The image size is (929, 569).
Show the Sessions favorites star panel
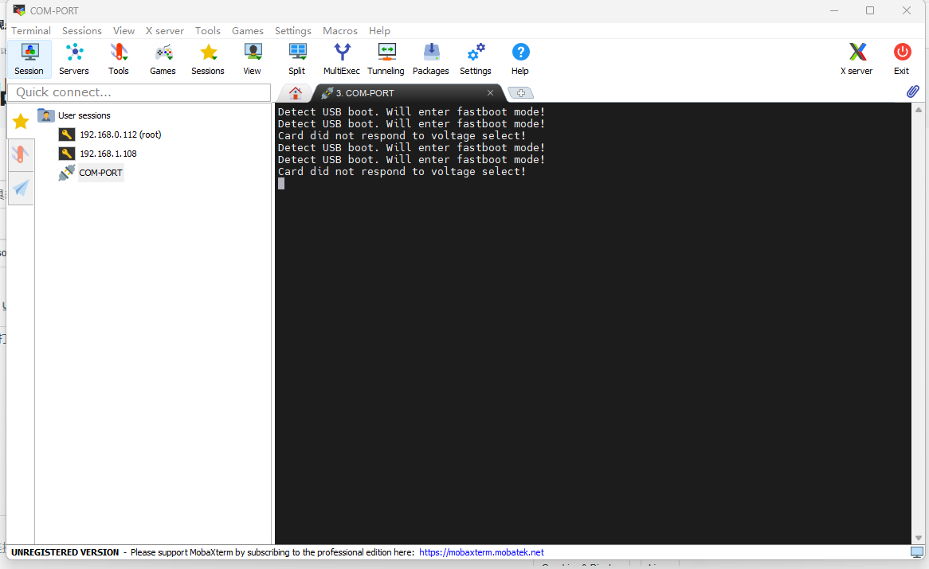click(21, 121)
